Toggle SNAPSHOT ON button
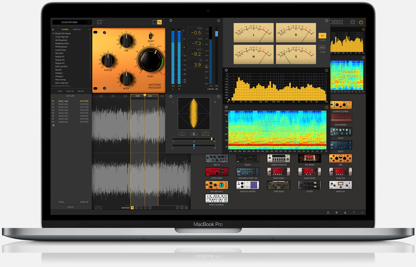The image size is (416, 267). coord(132,208)
